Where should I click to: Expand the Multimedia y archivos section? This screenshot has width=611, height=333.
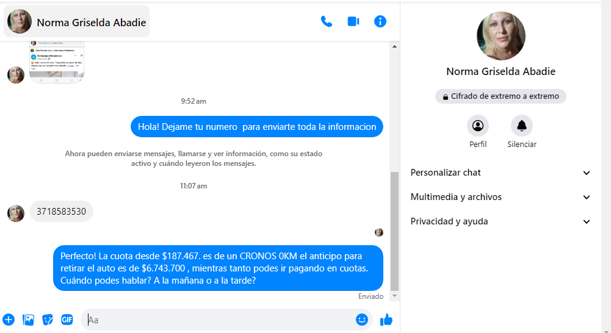pos(501,197)
